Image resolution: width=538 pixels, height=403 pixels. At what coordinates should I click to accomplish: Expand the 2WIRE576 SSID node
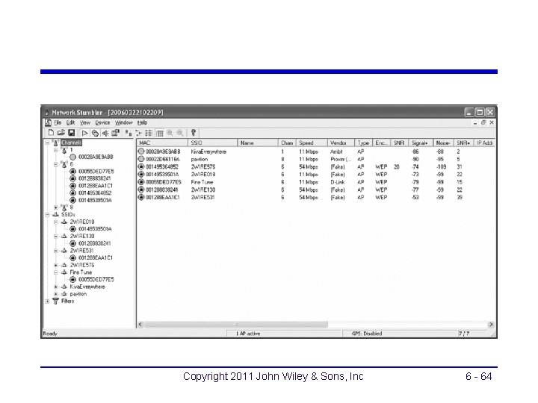click(x=56, y=265)
